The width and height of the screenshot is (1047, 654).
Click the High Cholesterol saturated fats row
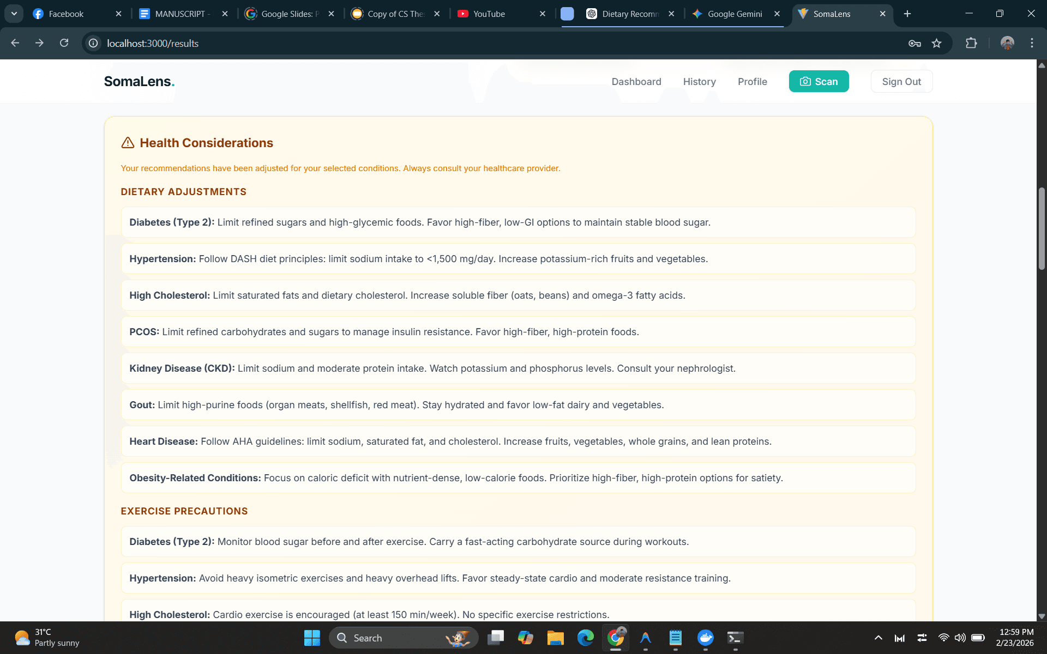click(518, 295)
